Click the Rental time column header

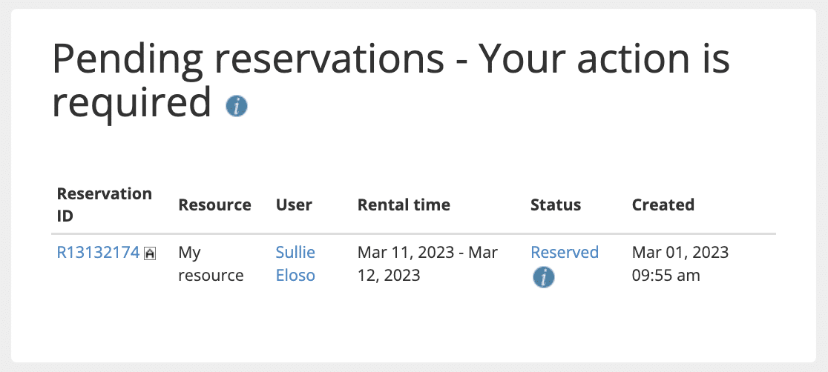coord(404,205)
